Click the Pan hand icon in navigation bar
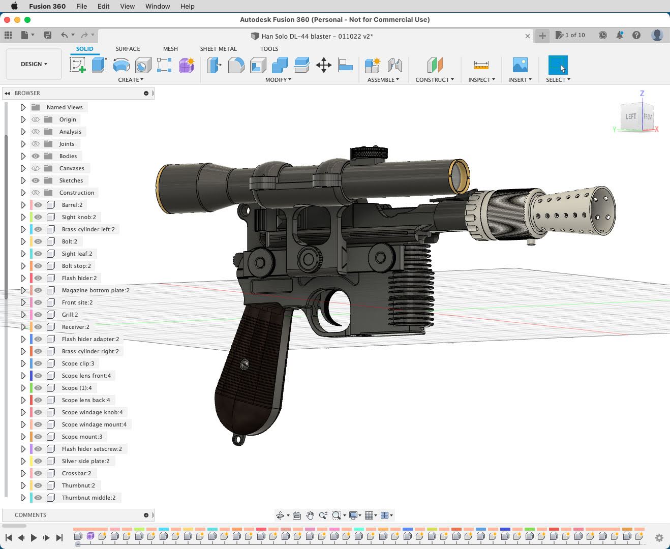The width and height of the screenshot is (670, 549). click(x=310, y=515)
